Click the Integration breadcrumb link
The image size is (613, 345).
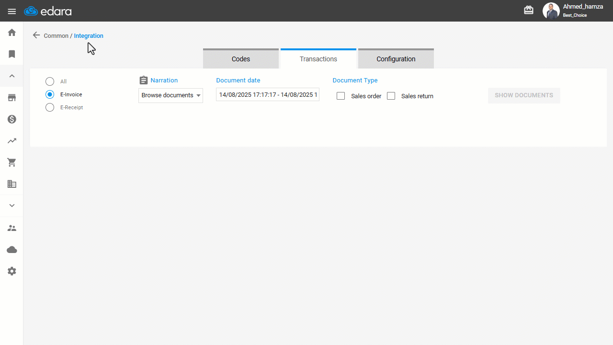[89, 36]
